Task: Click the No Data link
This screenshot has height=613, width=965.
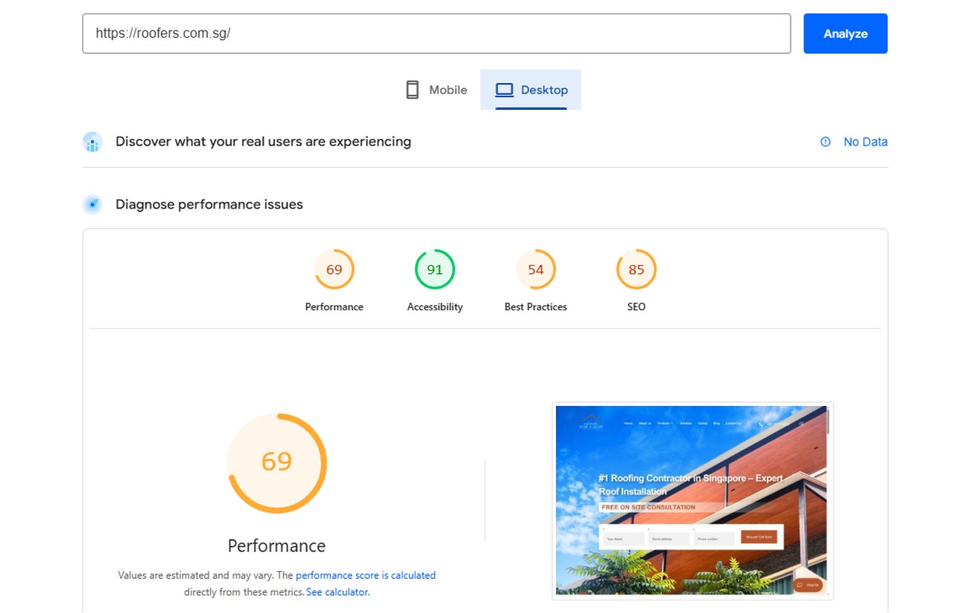Action: coord(866,142)
